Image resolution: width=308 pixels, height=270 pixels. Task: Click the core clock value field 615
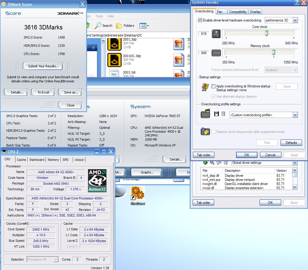[x=204, y=34]
